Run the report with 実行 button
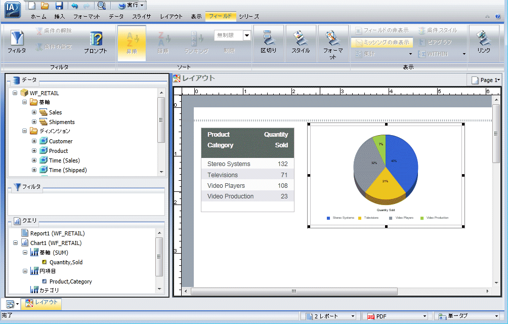The height and width of the screenshot is (324, 508). [128, 5]
